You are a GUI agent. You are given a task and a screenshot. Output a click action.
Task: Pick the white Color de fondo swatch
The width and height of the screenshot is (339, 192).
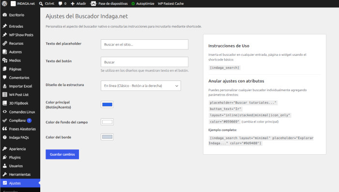pyautogui.click(x=107, y=122)
